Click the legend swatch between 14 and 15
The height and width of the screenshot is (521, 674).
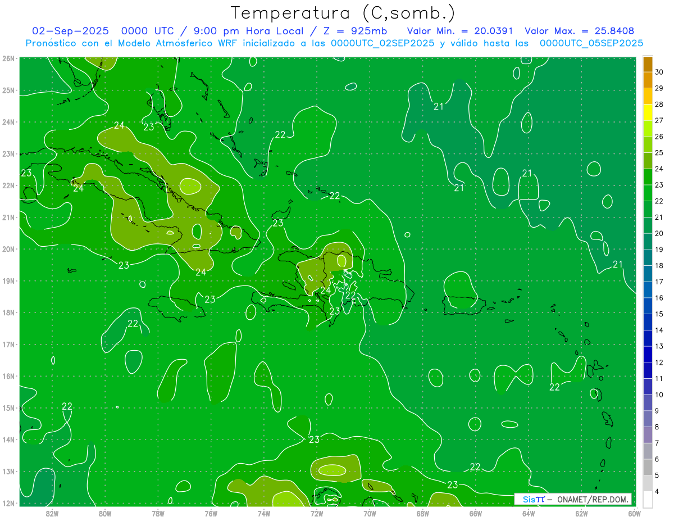[648, 321]
